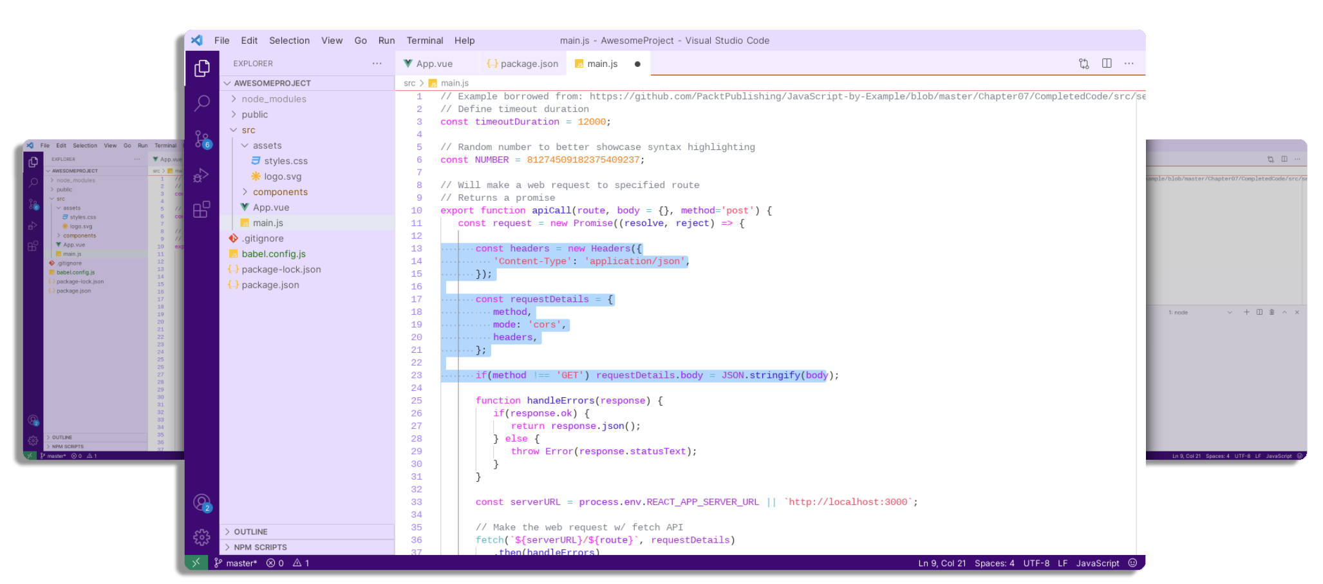This screenshot has height=584, width=1323.
Task: Open package-lock.json in the front window's file tree
Action: coord(307,269)
